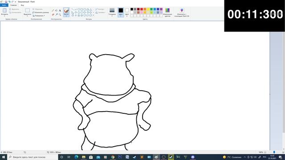The image size is (285, 160).
Task: Select the Color picker eyedropper tool
Action: click(57, 15)
